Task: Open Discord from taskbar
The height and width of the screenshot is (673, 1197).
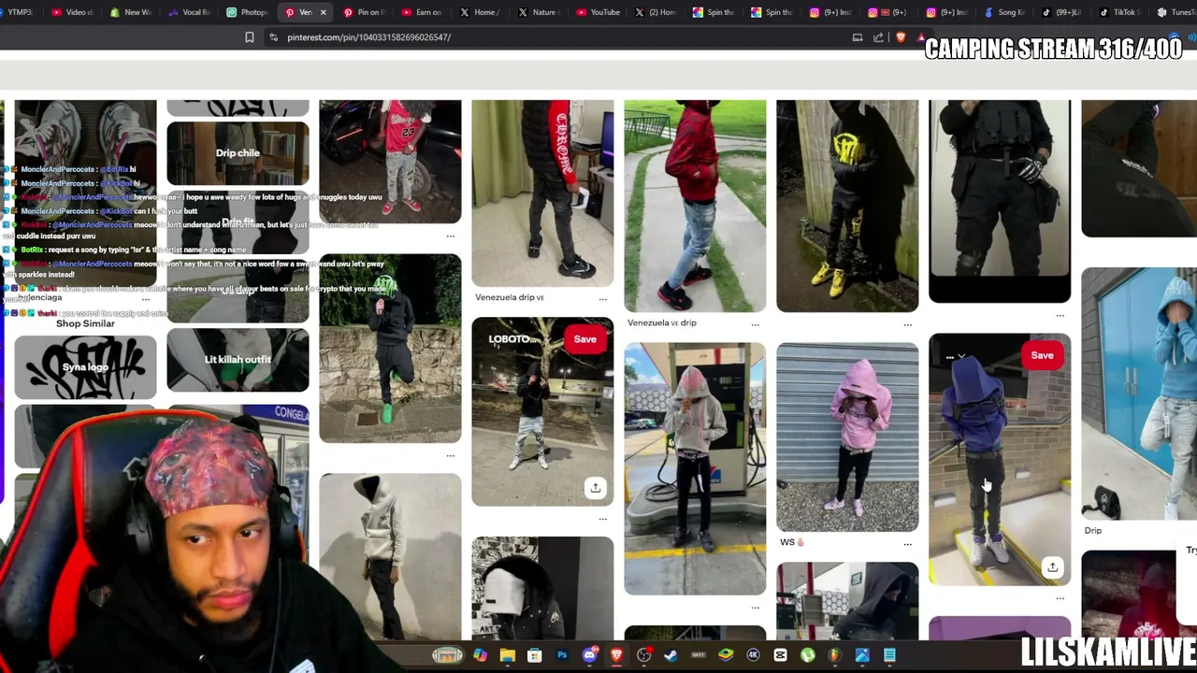Action: 589,655
